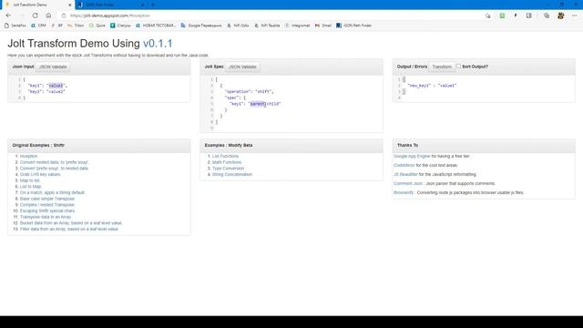583x328 pixels.
Task: Open the Type Conversion example
Action: click(228, 169)
